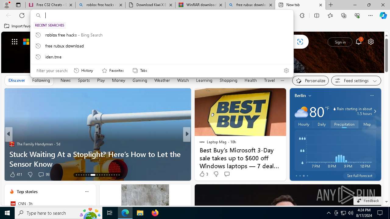Go to next carousel story
The height and width of the screenshot is (219, 390).
pos(187,134)
